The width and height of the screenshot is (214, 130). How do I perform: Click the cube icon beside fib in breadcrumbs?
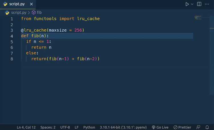[x=34, y=13]
